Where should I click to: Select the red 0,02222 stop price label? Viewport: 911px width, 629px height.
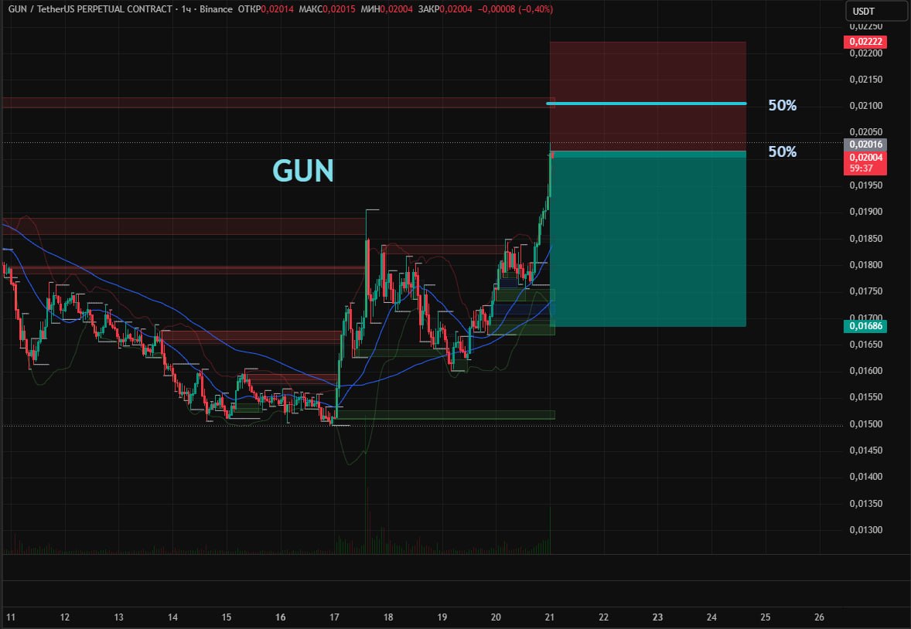pyautogui.click(x=865, y=41)
